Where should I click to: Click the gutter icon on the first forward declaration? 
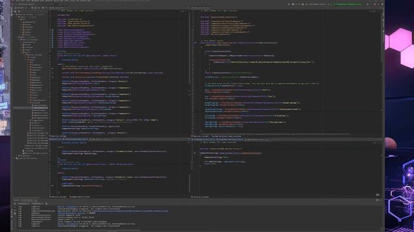click(x=52, y=30)
